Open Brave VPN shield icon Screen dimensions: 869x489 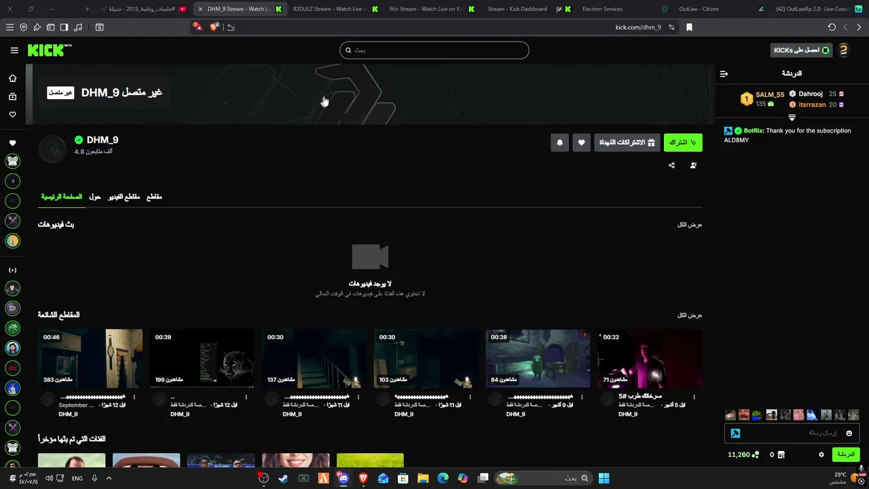(x=23, y=27)
